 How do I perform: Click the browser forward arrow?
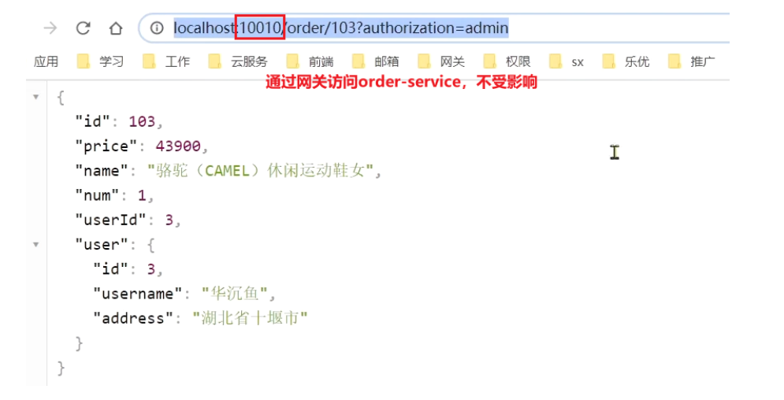(x=50, y=28)
